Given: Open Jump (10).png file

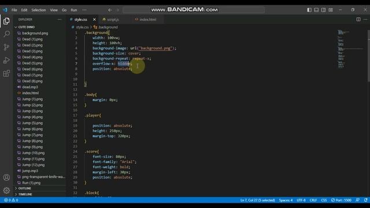Looking at the screenshot, I should point(34,153).
